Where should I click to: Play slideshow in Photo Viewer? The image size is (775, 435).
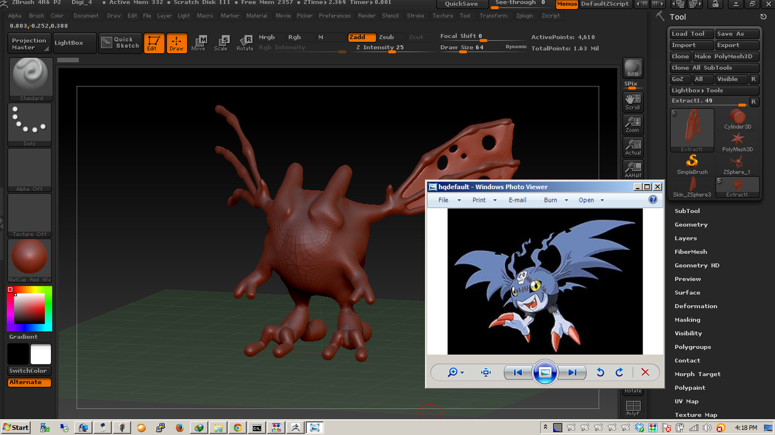545,372
